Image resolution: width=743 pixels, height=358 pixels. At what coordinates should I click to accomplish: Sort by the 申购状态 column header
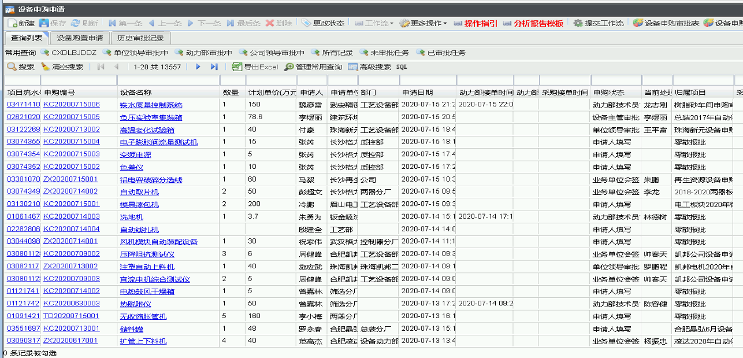point(616,93)
